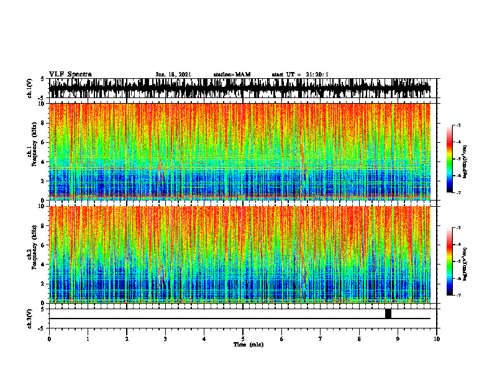Click the "VLF Spectra" plot title
This screenshot has width=492, height=380.
tap(70, 75)
